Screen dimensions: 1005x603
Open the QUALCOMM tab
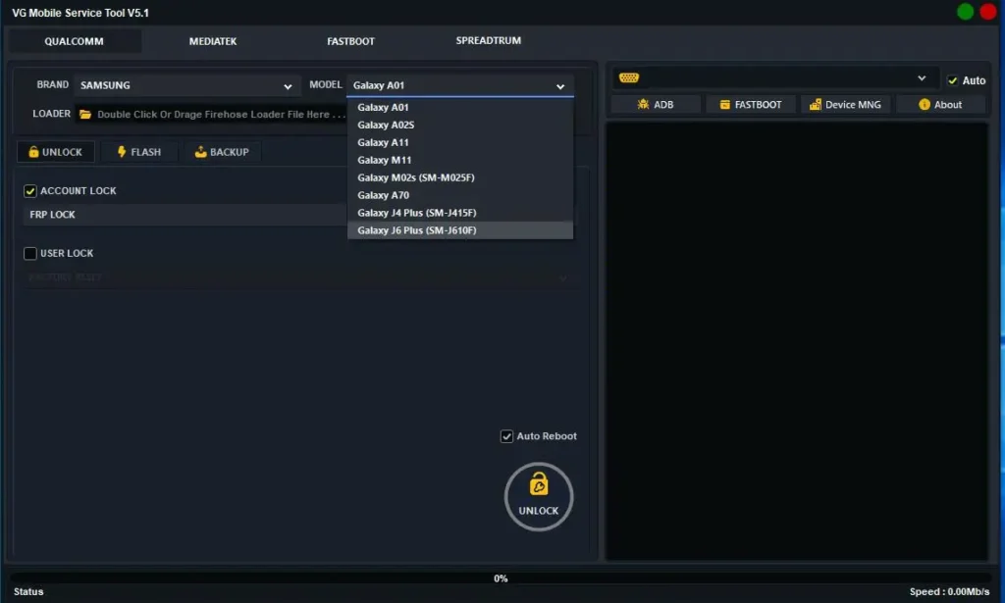pyautogui.click(x=74, y=41)
